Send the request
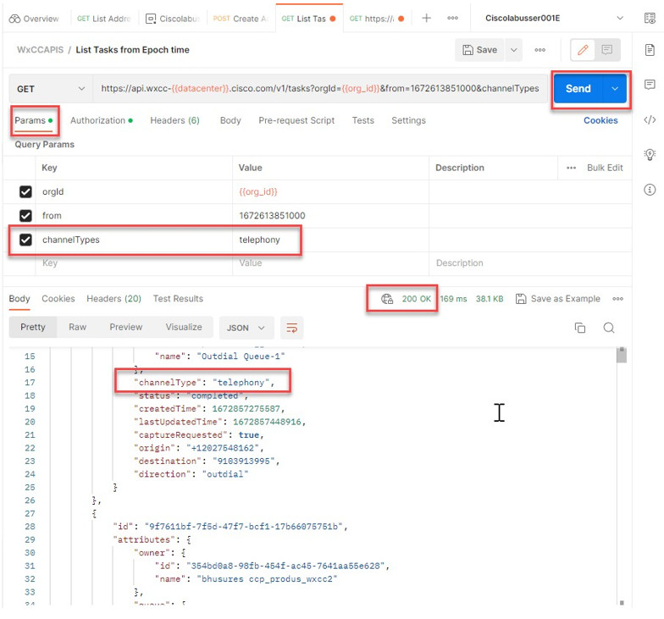664x619 pixels. coord(578,88)
